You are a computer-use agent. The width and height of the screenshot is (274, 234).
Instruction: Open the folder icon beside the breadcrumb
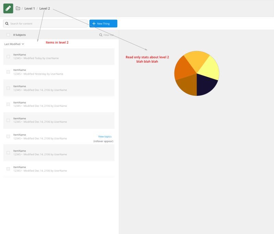[18, 8]
